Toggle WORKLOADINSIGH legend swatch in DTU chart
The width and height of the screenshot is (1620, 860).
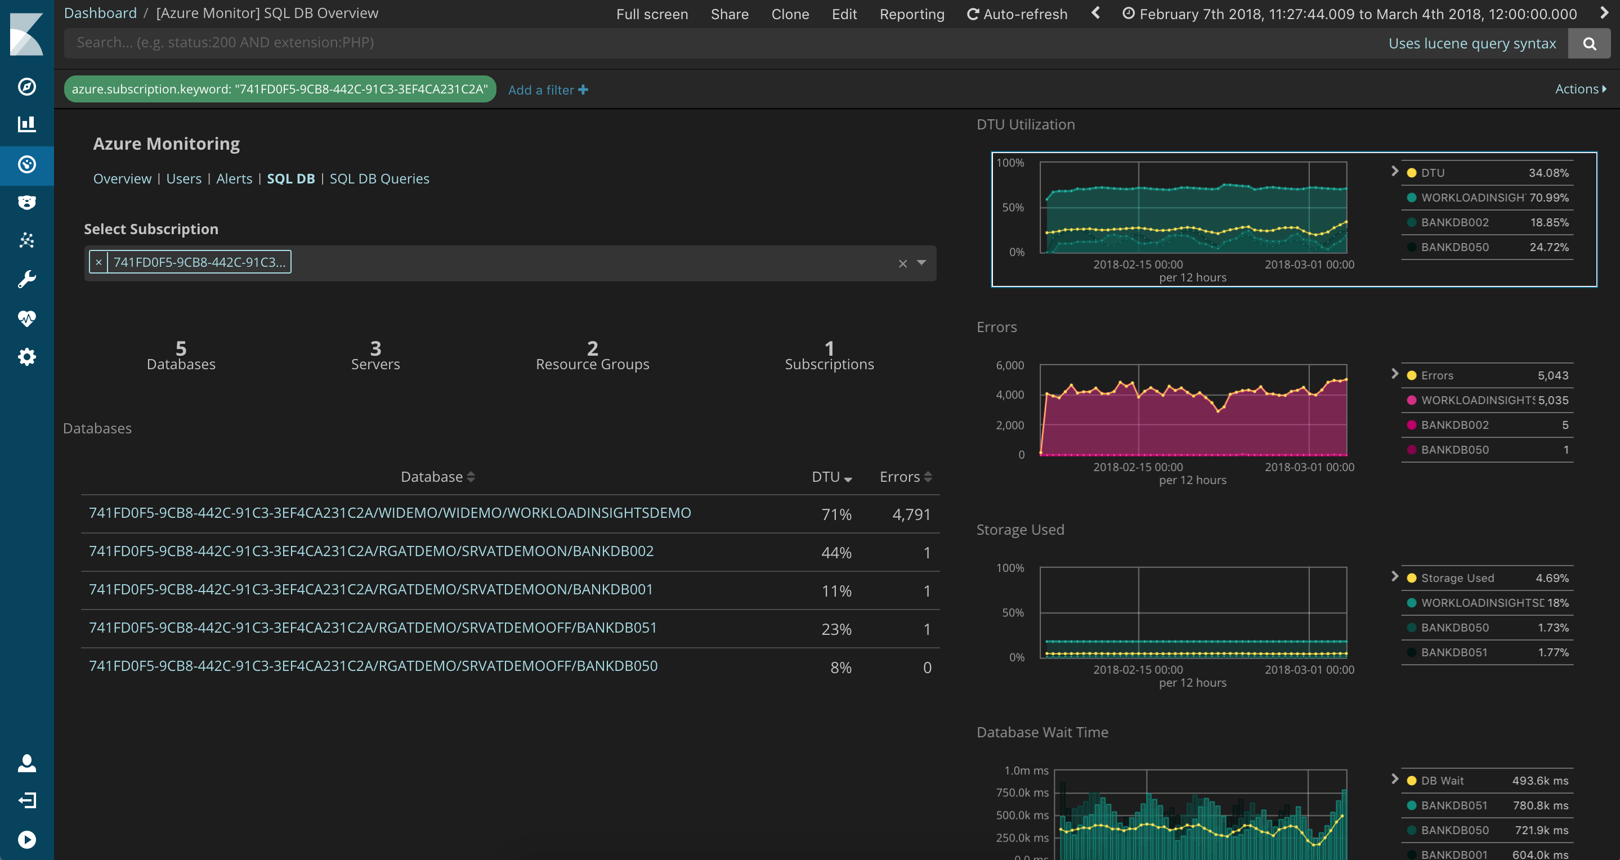tap(1411, 198)
